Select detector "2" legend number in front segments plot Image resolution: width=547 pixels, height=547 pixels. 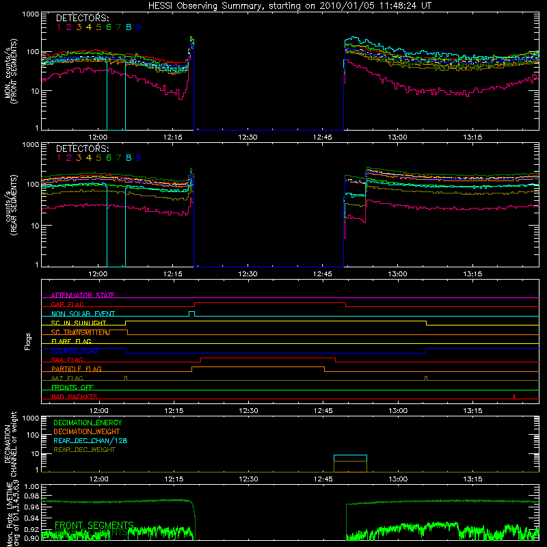69,27
